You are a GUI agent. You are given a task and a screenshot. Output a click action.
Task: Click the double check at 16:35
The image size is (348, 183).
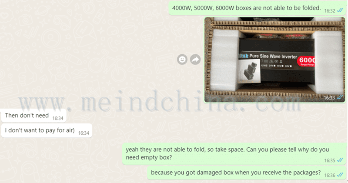click(x=340, y=160)
